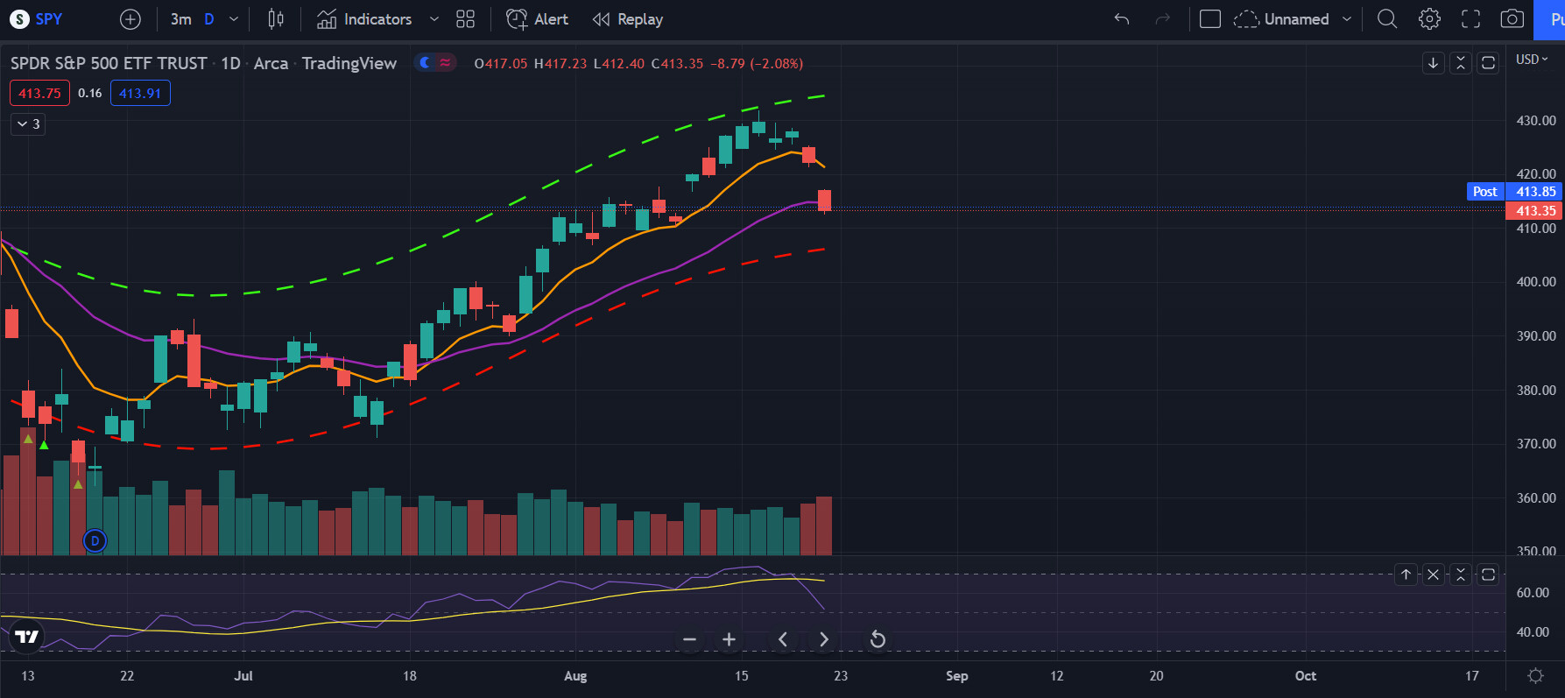Select the D daily interval
Viewport: 1565px width, 698px height.
(209, 19)
